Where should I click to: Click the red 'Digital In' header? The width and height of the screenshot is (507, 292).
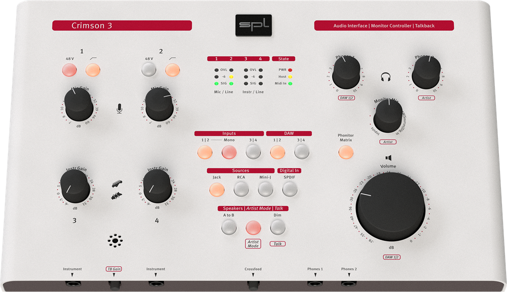pos(289,170)
